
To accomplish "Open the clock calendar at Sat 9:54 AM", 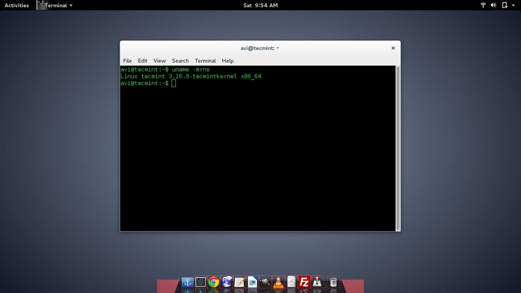I will point(260,5).
